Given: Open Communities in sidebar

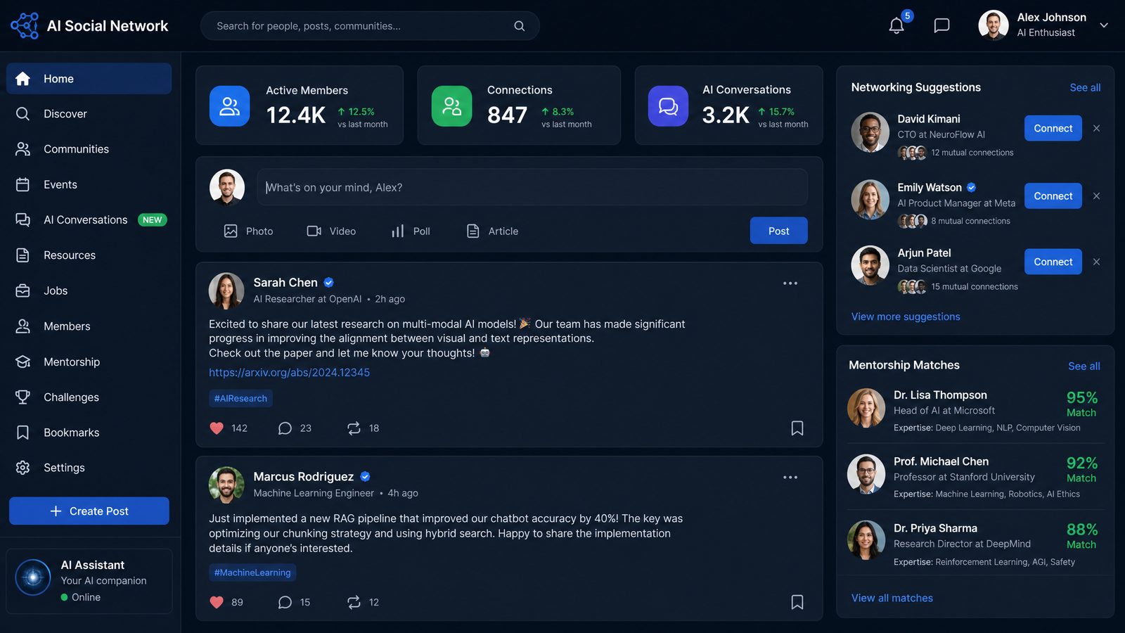Looking at the screenshot, I should [x=89, y=149].
